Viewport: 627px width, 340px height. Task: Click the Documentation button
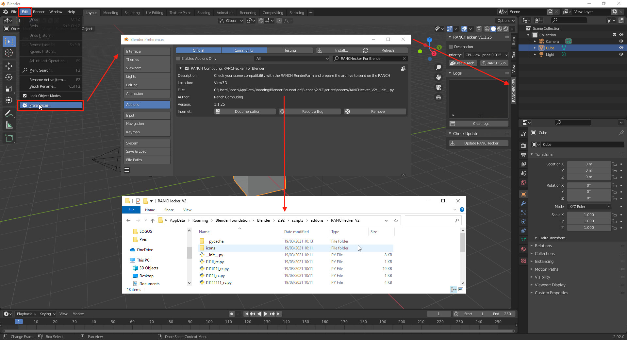245,111
